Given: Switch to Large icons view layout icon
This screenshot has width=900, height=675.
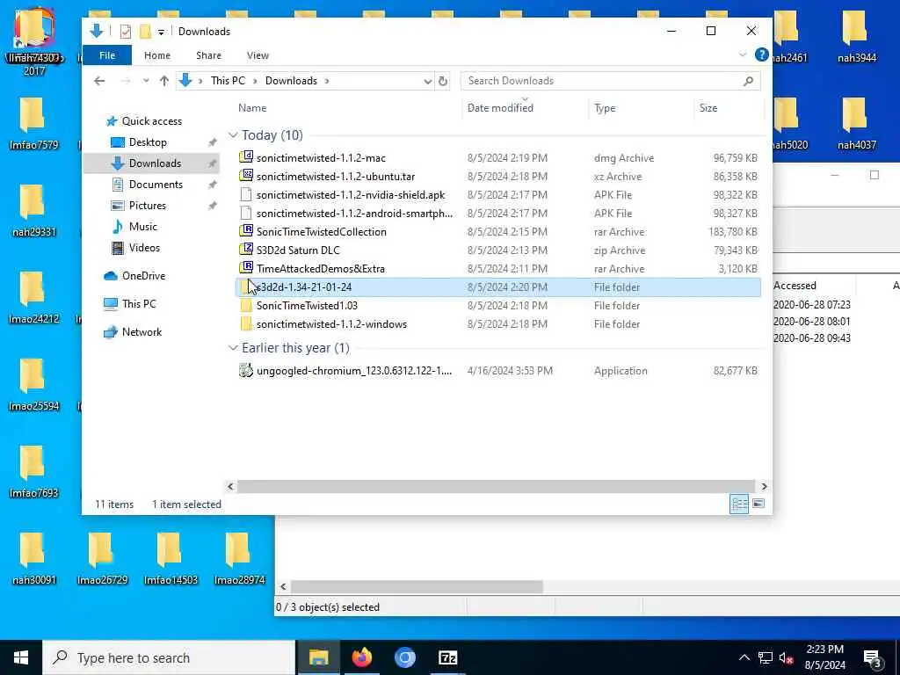Looking at the screenshot, I should click(758, 504).
